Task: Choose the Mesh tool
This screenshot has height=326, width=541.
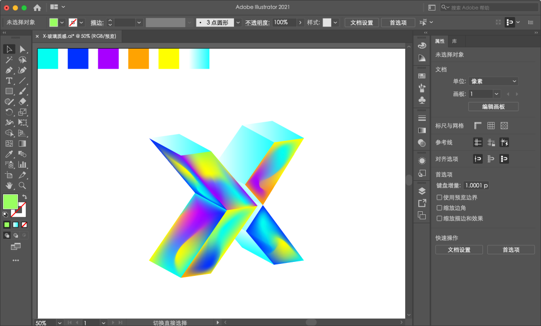Action: 9,144
